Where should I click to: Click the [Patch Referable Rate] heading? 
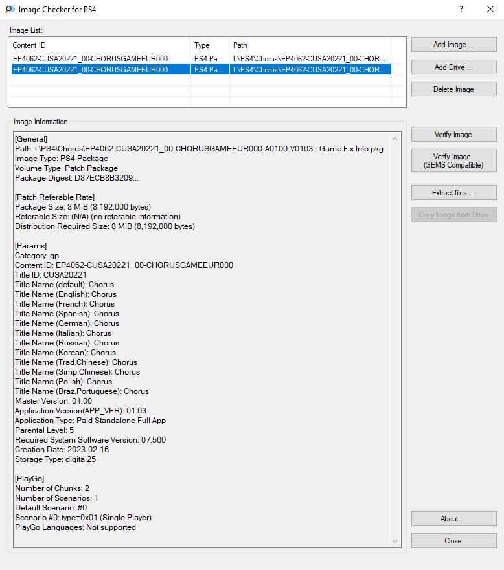pos(54,197)
